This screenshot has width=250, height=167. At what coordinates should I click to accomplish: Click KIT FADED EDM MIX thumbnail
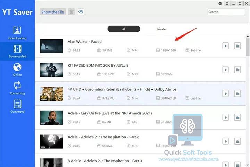[x=51, y=70]
